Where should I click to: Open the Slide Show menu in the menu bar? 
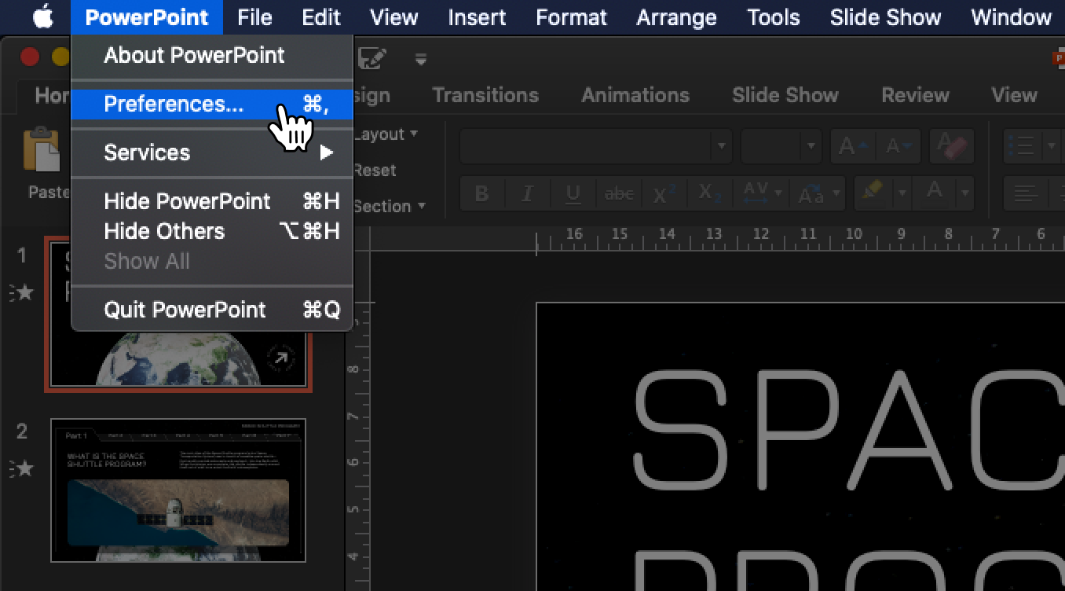coord(885,17)
